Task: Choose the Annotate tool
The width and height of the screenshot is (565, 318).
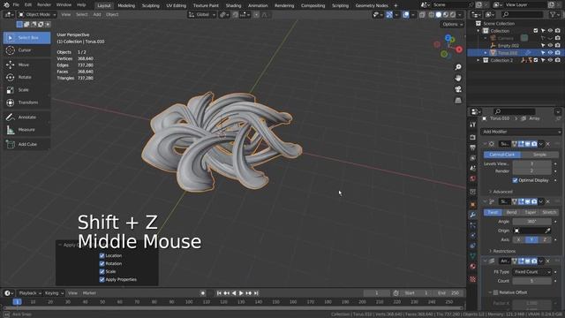Action: coord(27,117)
